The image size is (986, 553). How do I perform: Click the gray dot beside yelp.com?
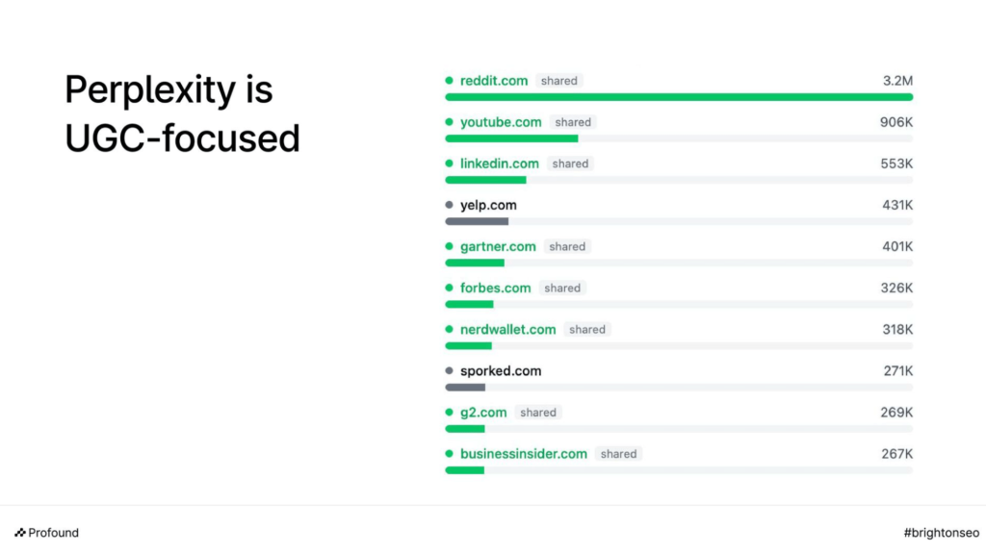(449, 205)
